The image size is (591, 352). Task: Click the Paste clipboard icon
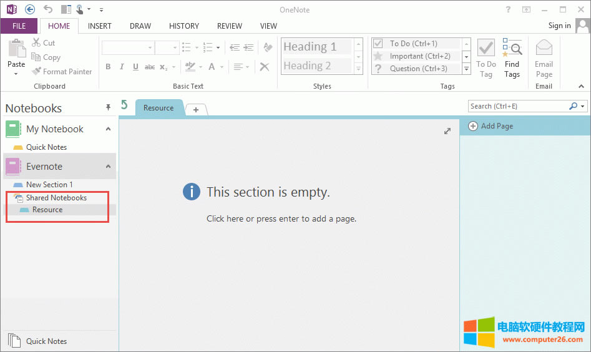(x=16, y=50)
